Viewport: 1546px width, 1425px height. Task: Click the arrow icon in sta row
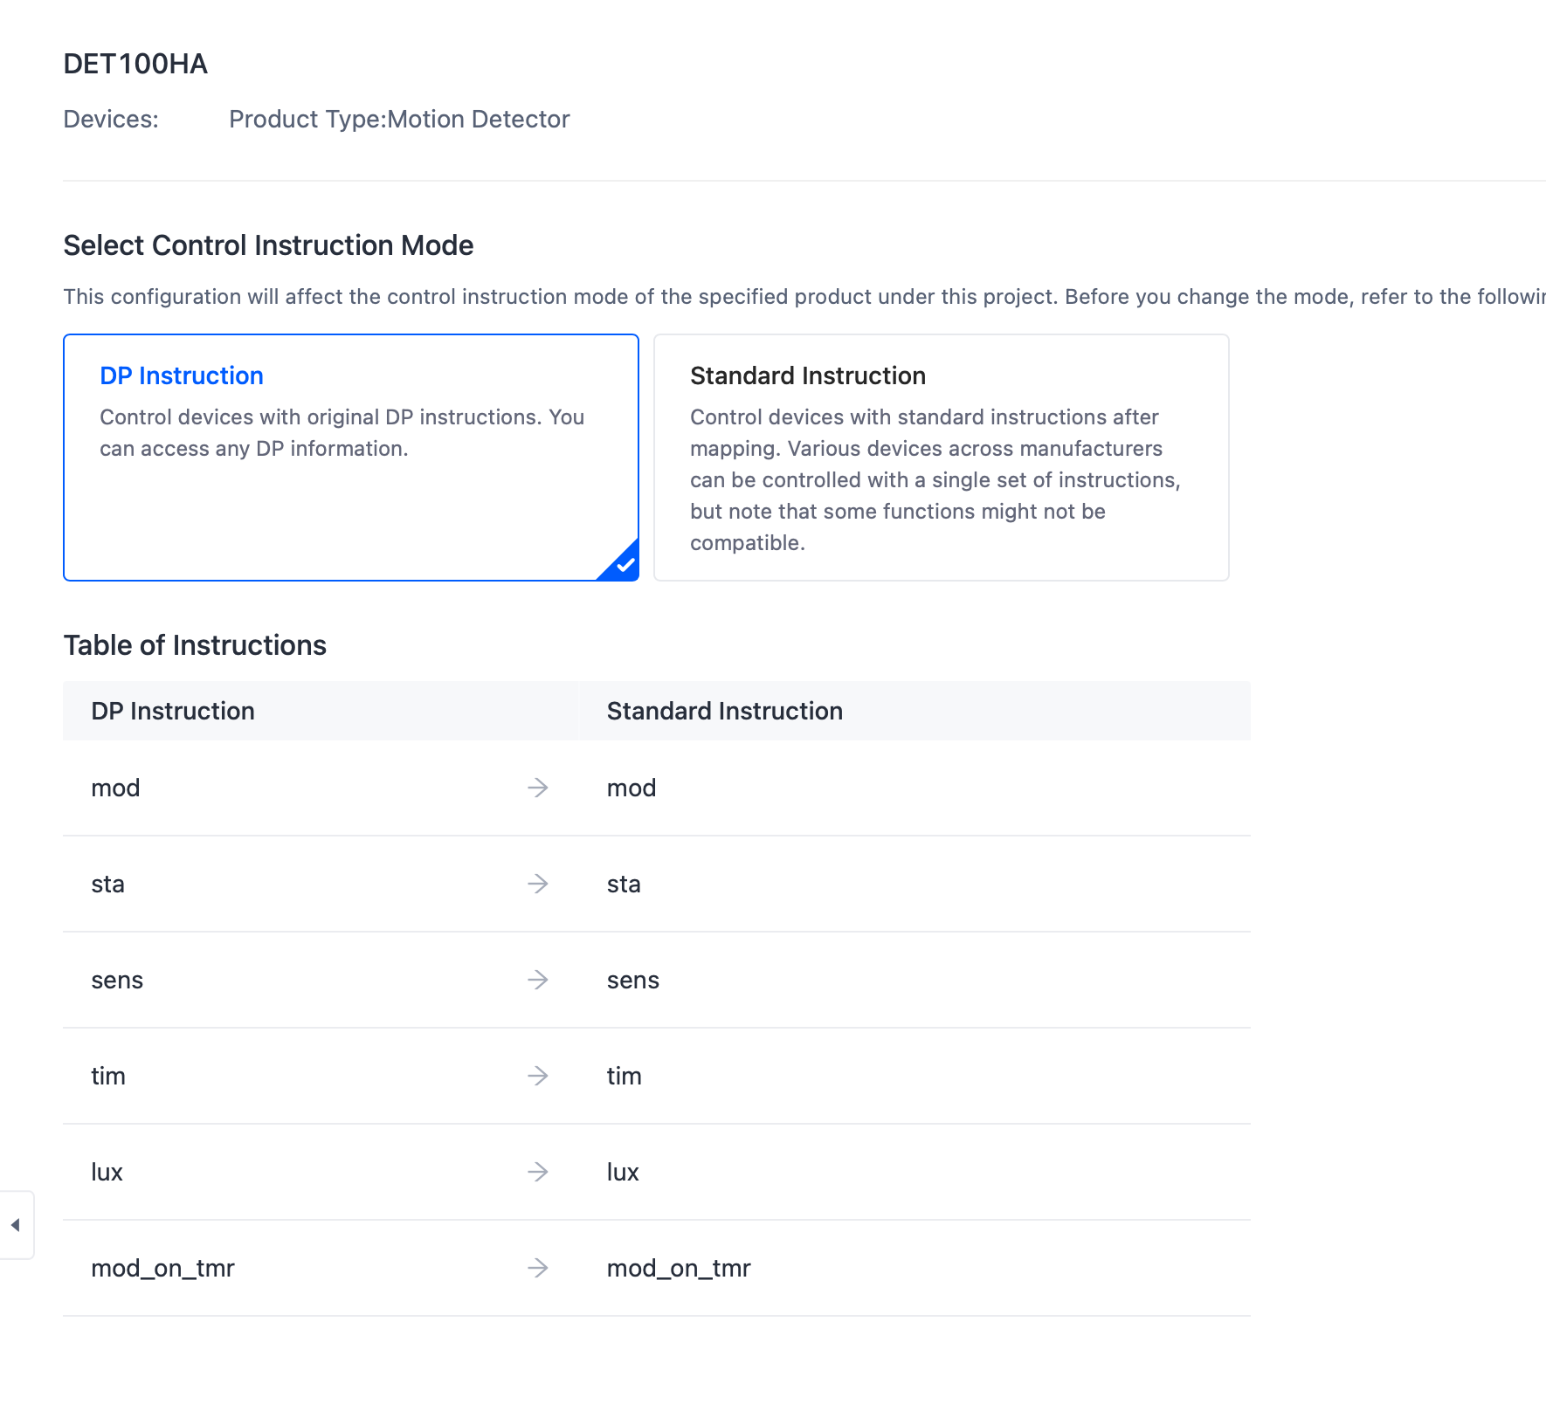point(538,884)
